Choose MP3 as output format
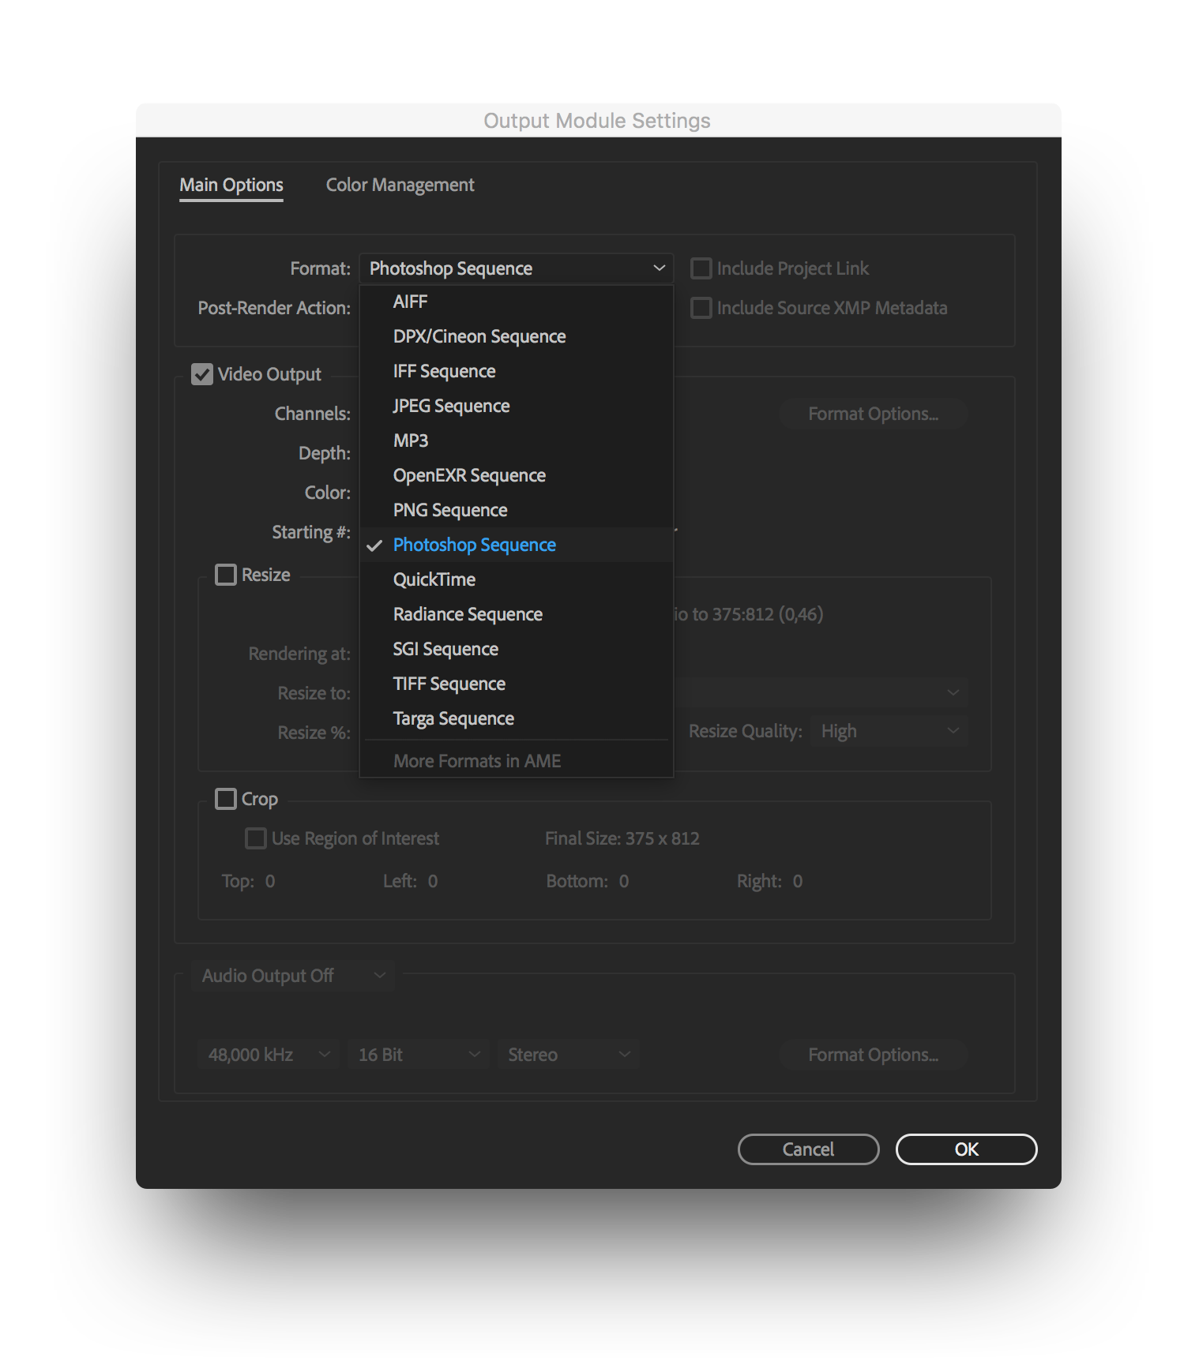The image size is (1199, 1372). [517, 440]
